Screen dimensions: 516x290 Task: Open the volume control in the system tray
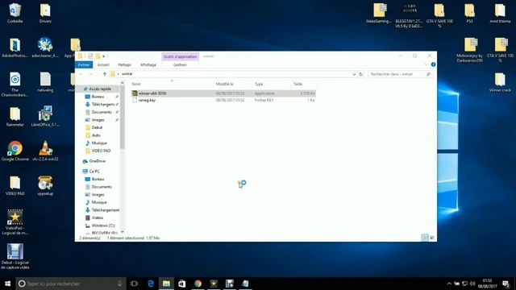coord(472,284)
